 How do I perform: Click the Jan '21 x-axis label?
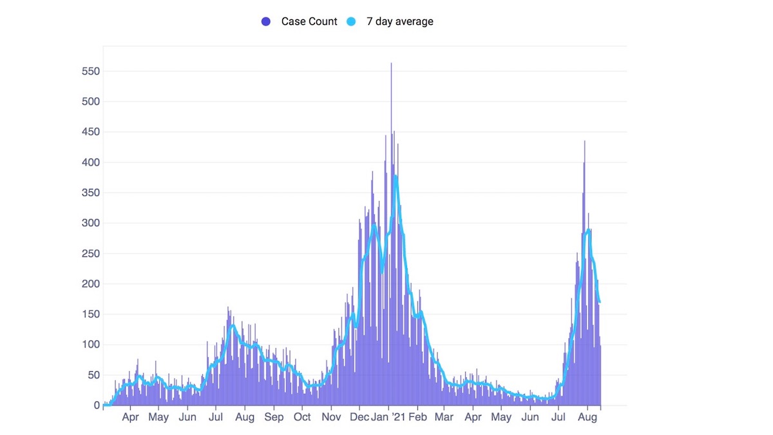(388, 417)
